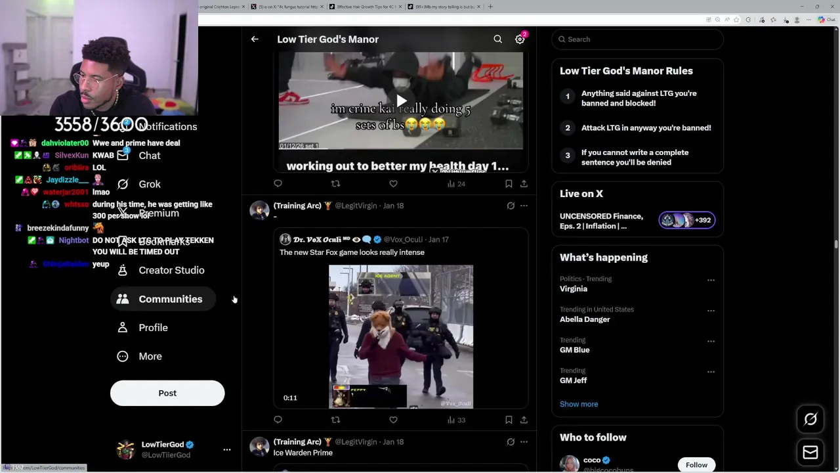This screenshot has height=473, width=840.
Task: Click Show more under What's happening
Action: [x=579, y=404]
